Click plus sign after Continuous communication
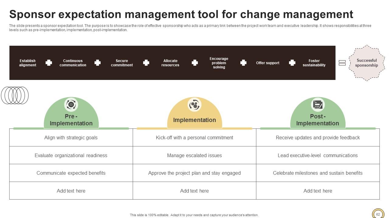 coord(98,63)
